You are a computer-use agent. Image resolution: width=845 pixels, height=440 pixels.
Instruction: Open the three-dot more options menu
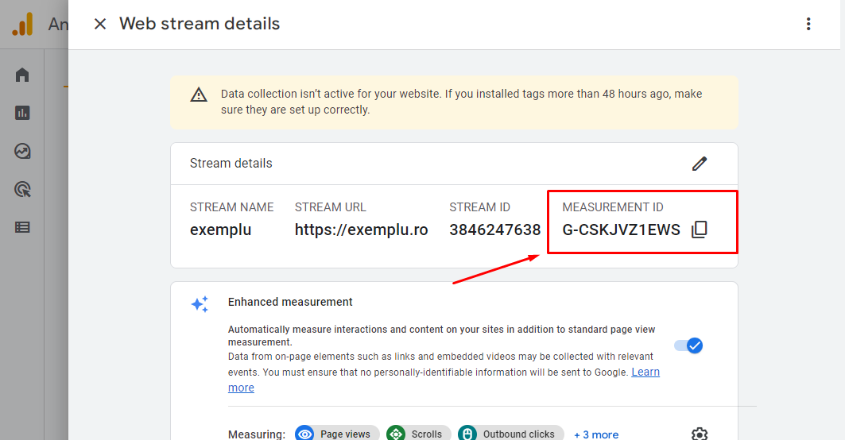click(x=808, y=24)
